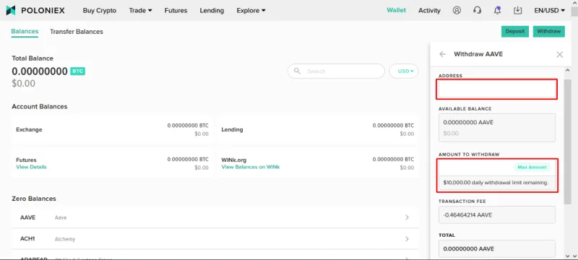The height and width of the screenshot is (260, 578).
Task: Click the Poloniex logo
Action: [35, 10]
